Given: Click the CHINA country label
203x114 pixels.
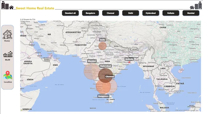Looking at the screenshot, I should [163, 28].
